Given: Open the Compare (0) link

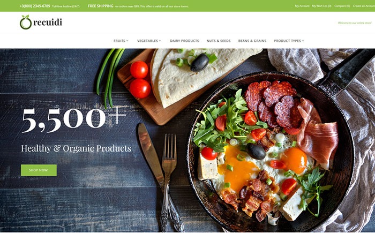Looking at the screenshot, I should tap(342, 6).
